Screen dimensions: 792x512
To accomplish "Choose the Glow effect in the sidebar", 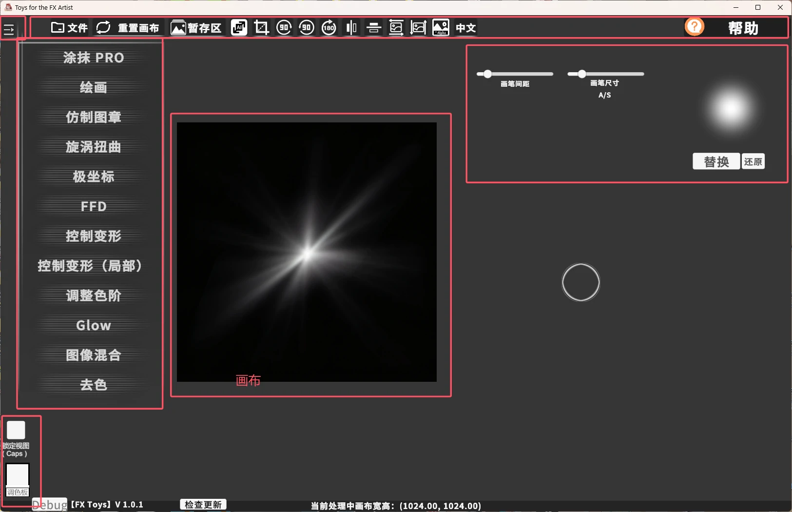I will (x=93, y=325).
